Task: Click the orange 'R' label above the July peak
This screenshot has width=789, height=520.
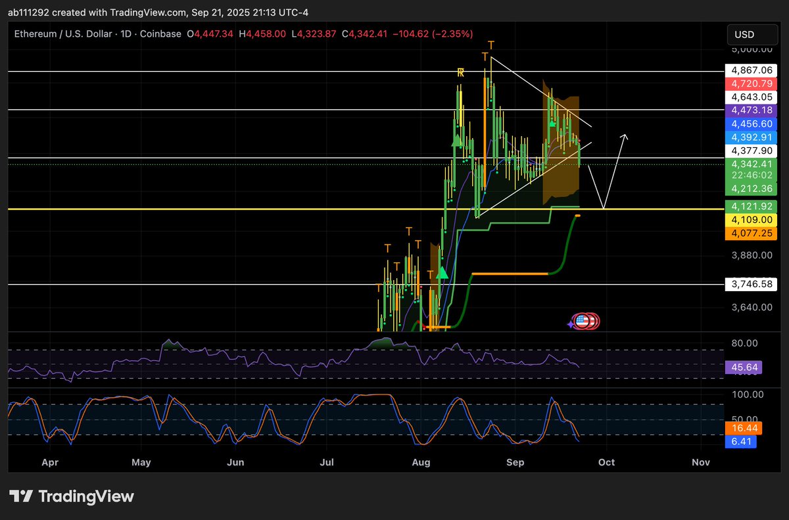Action: click(x=460, y=74)
